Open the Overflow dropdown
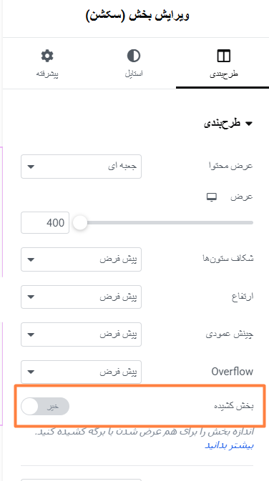Screen dimensions: 269x481 (81, 372)
